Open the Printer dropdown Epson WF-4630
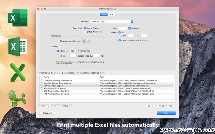This screenshot has height=134, width=215. (x=111, y=22)
